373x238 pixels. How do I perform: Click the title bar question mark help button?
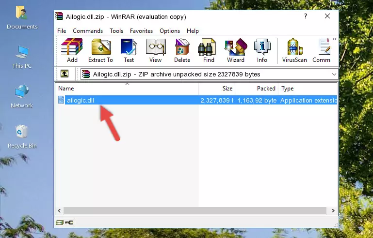pyautogui.click(x=306, y=16)
